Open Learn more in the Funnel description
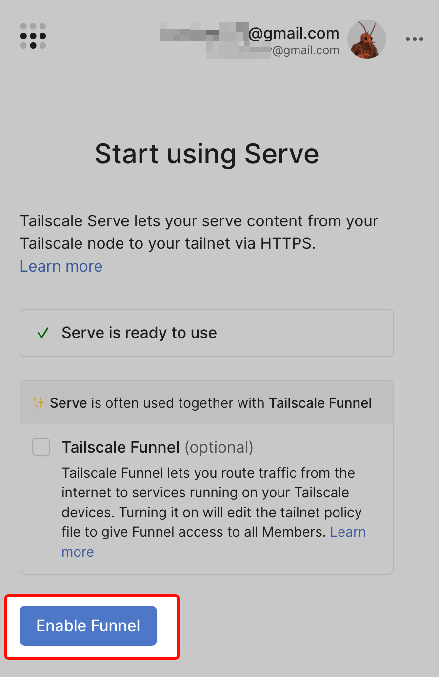The height and width of the screenshot is (677, 439). pyautogui.click(x=348, y=532)
